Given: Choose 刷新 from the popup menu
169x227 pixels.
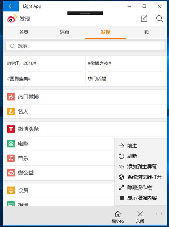Looking at the screenshot, I should [x=132, y=156].
